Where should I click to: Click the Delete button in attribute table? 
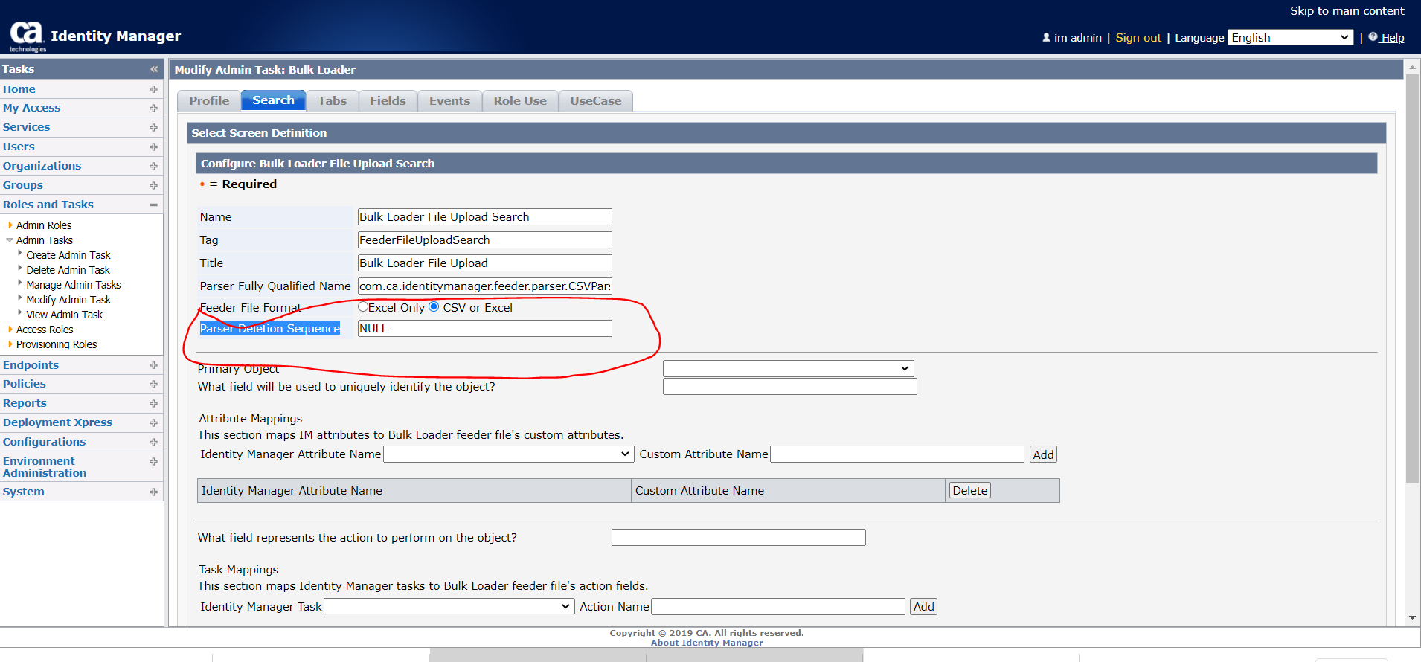pyautogui.click(x=970, y=490)
